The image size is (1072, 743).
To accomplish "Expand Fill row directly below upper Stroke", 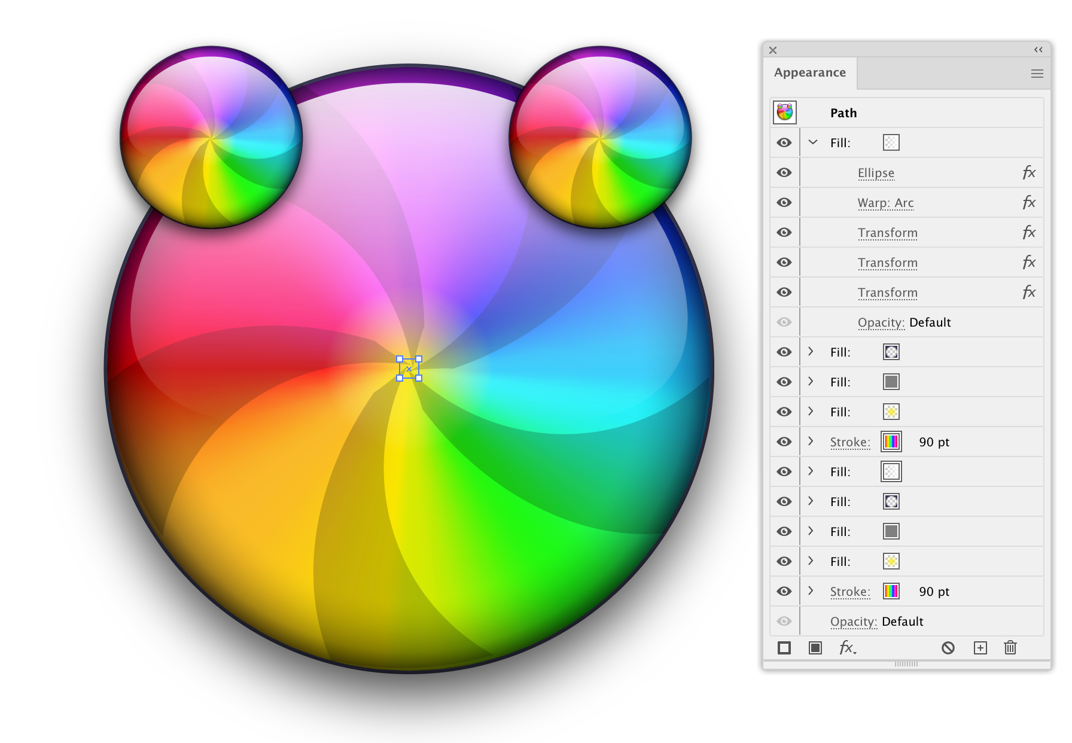I will tap(811, 471).
